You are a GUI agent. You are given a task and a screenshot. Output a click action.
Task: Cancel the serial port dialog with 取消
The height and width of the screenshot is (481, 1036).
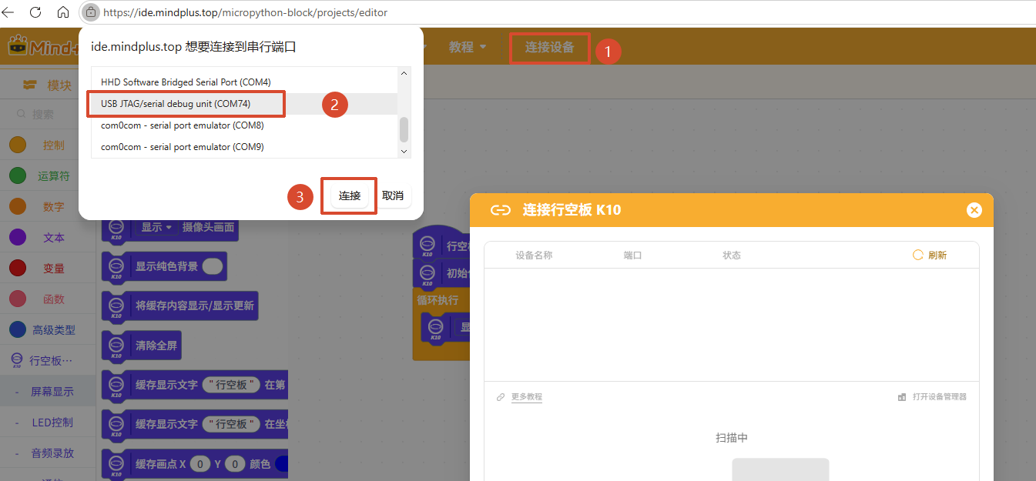[x=393, y=195]
